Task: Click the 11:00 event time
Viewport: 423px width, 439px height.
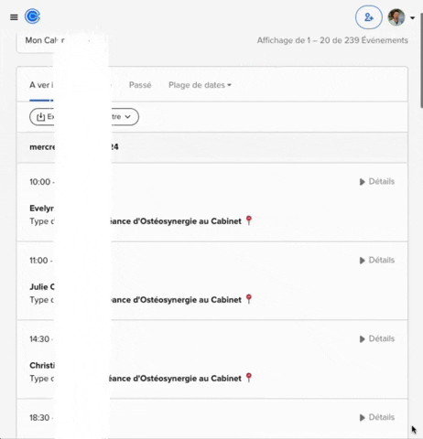Action: click(x=41, y=261)
